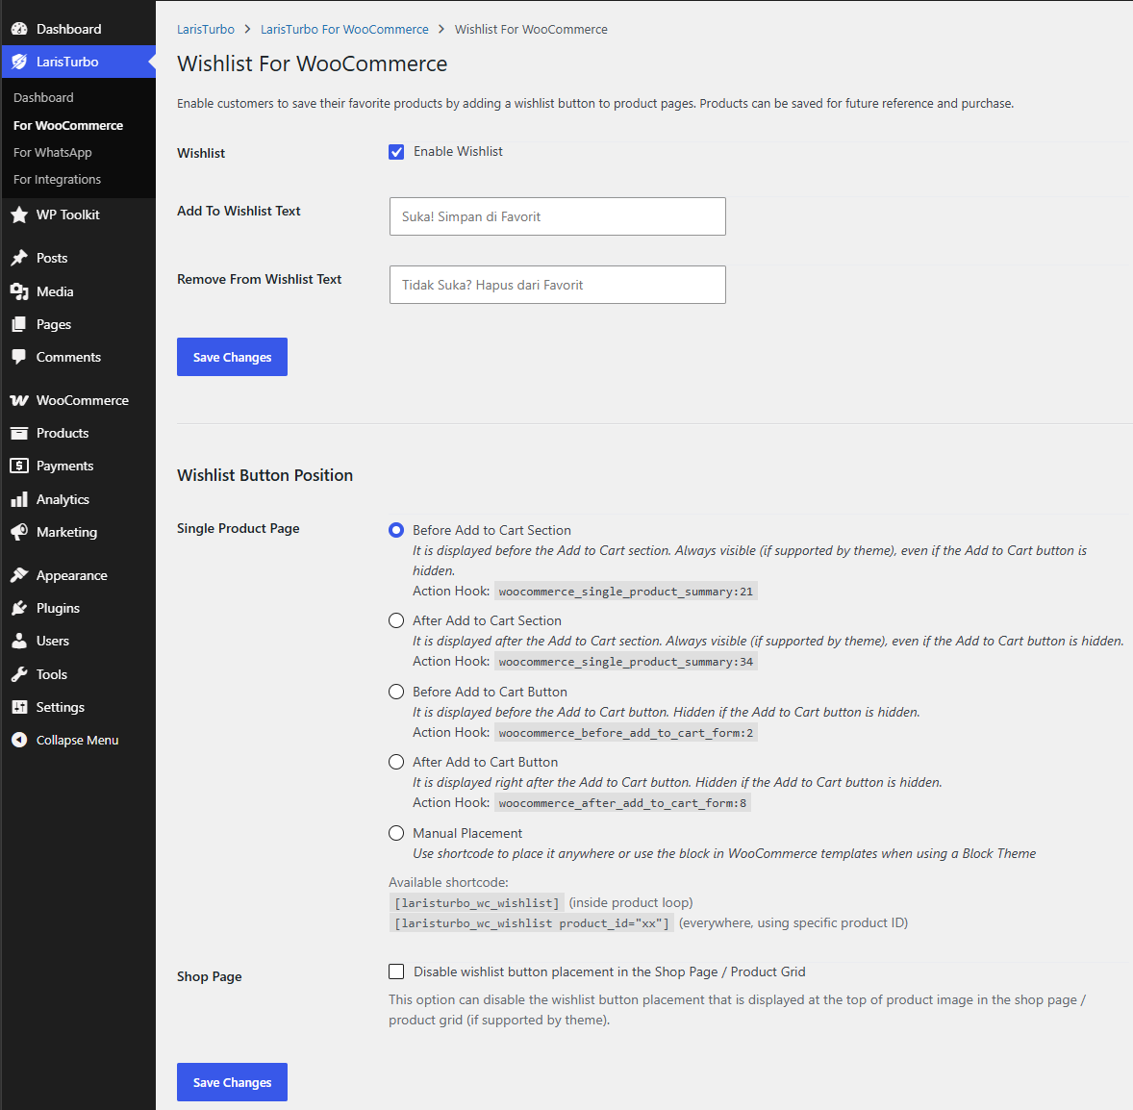Click the LarisTurbo sidebar icon
This screenshot has height=1110, width=1133.
tap(19, 63)
